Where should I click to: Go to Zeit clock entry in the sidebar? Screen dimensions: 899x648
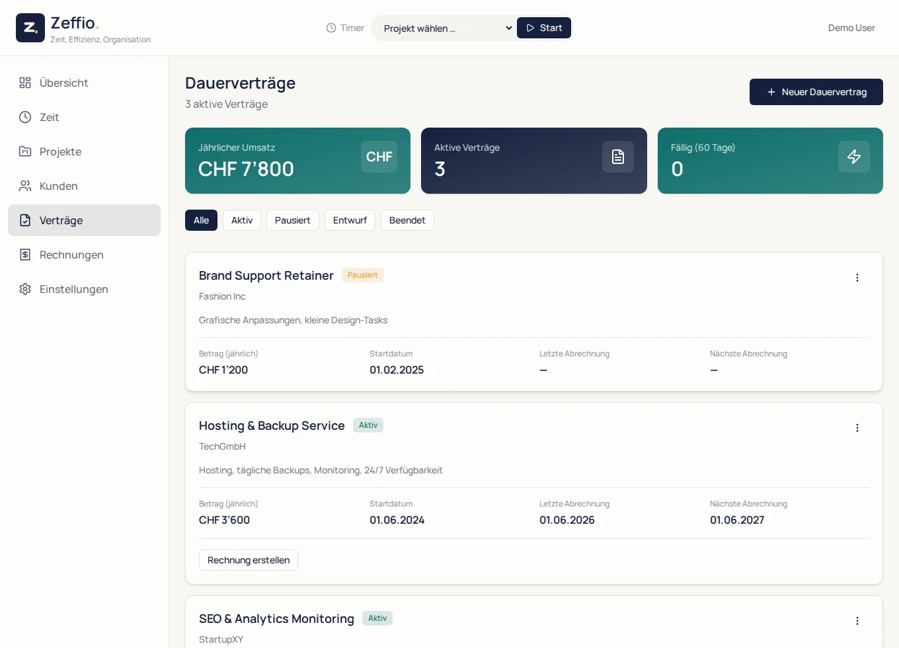(x=84, y=117)
